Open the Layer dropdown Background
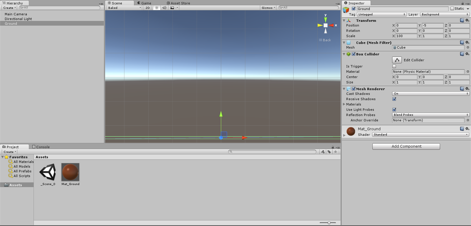Viewport: 471px width, 226px height. tap(445, 14)
